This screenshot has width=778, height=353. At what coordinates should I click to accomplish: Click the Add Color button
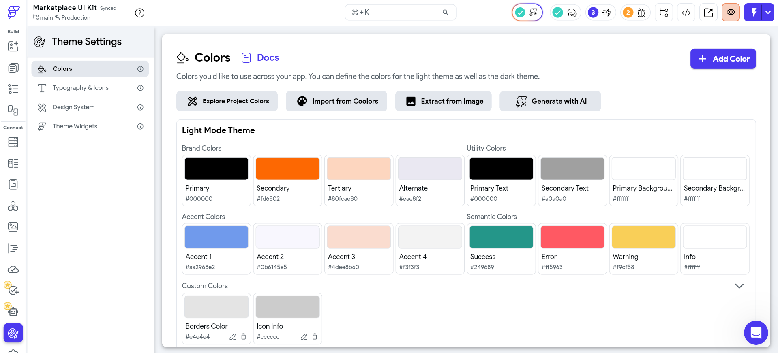tap(723, 59)
